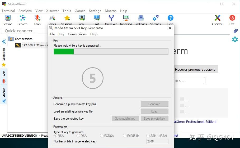The width and height of the screenshot is (240, 148).
Task: Click Recover previous sessions button
Action: 195,70
